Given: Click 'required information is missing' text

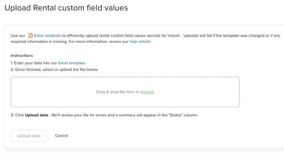Looking at the screenshot, I should pos(39,42).
